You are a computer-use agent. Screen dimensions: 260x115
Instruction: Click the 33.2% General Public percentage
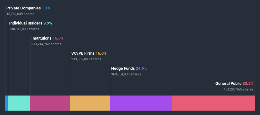[248, 84]
